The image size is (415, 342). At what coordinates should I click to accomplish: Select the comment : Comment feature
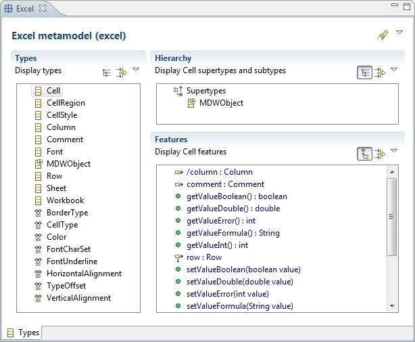click(x=225, y=184)
